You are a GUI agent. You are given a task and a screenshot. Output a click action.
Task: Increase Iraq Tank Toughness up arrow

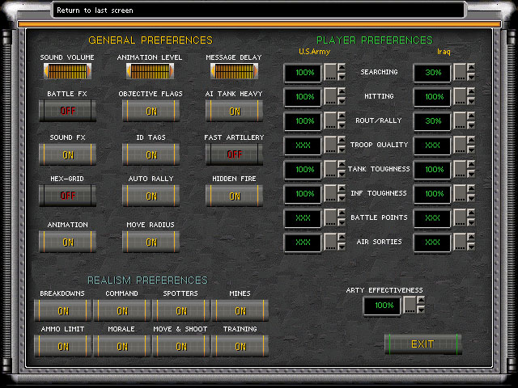coord(471,164)
